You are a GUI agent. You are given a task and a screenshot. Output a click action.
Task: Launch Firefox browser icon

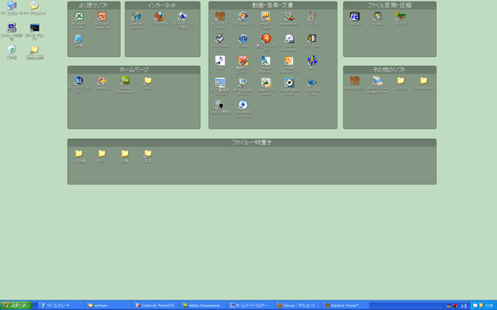[x=159, y=16]
